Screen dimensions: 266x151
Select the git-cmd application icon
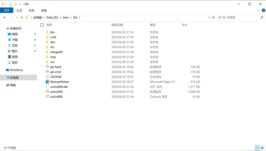(x=47, y=72)
